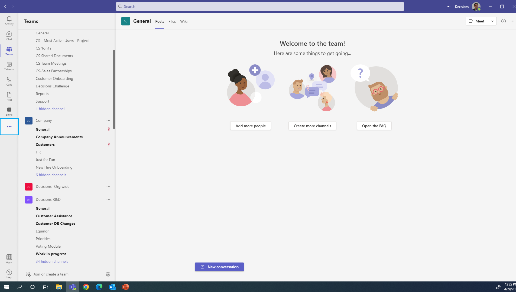
Task: Open the Calendar
Action: pyautogui.click(x=9, y=66)
